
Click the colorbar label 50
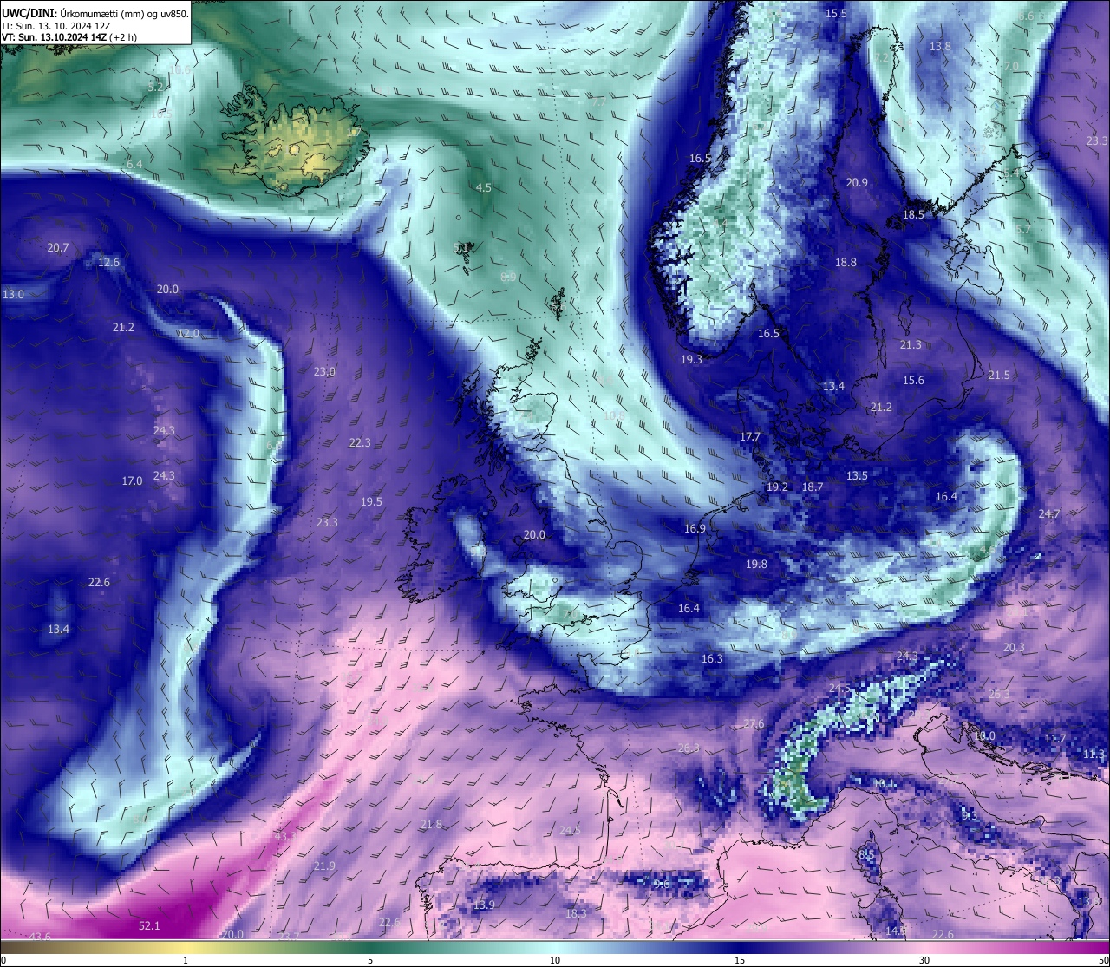click(x=1102, y=960)
